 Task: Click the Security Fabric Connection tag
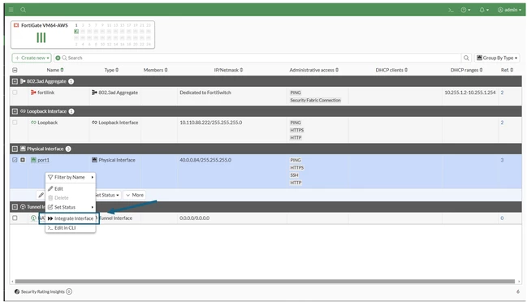[x=315, y=100]
